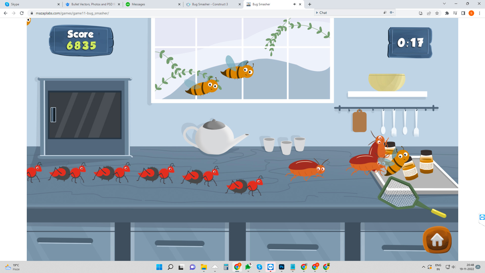Mute the Bug Smasher tab audio
Viewport: 485px width, 273px height.
click(295, 4)
